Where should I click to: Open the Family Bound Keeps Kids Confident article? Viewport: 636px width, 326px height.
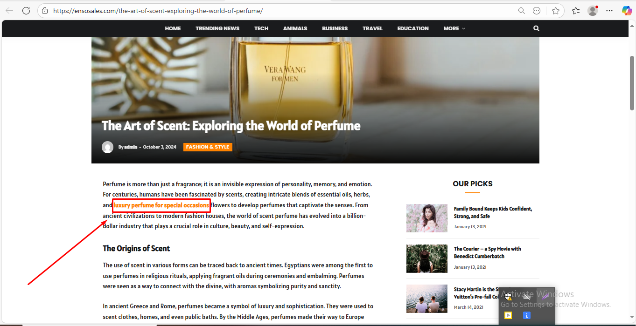coord(493,212)
